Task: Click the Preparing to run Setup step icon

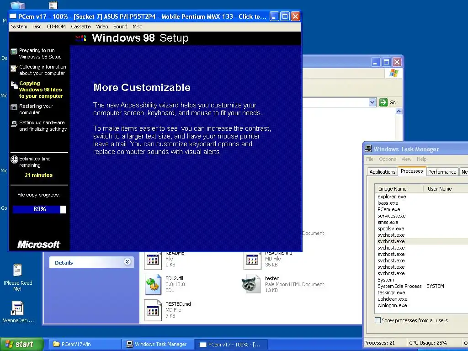Action: [14, 52]
